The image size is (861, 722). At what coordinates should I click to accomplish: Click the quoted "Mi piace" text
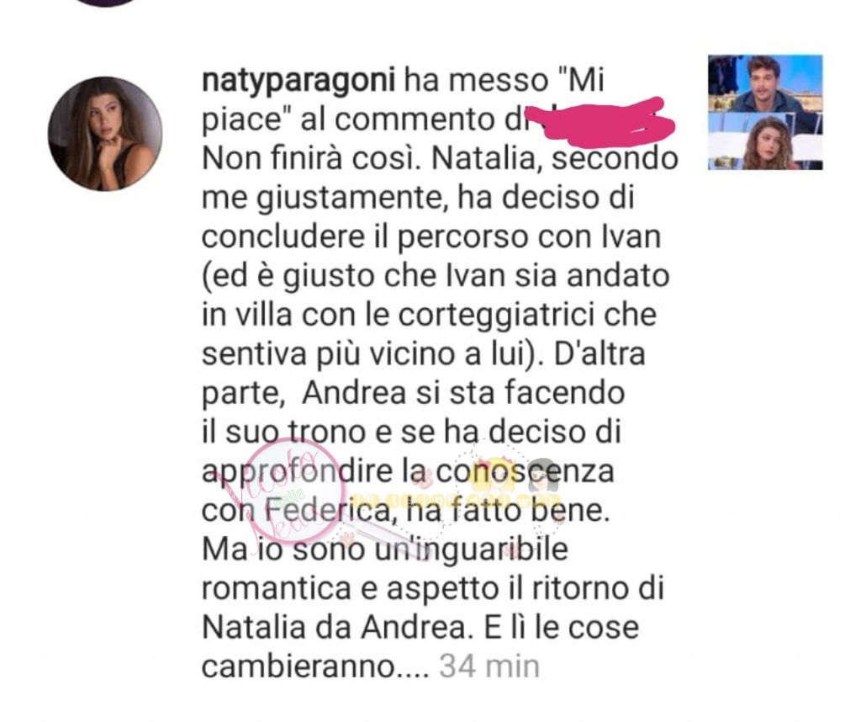tap(403, 100)
